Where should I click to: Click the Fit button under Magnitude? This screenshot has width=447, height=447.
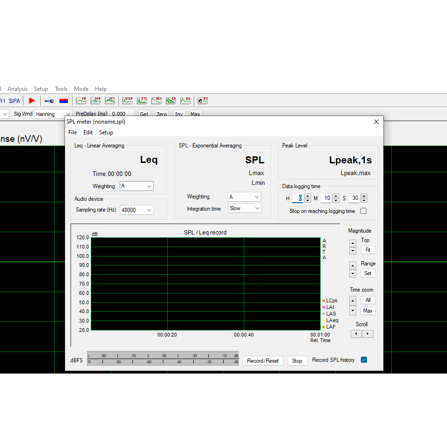point(368,249)
